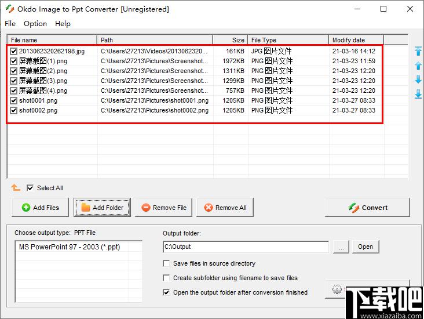Sort list by File name column header
The width and height of the screenshot is (424, 319).
[52, 40]
